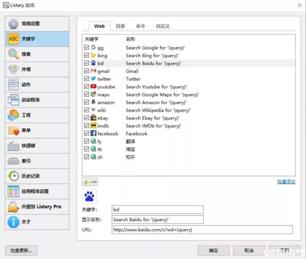Open the 外观 color palette icon
306x259 pixels.
[13, 69]
